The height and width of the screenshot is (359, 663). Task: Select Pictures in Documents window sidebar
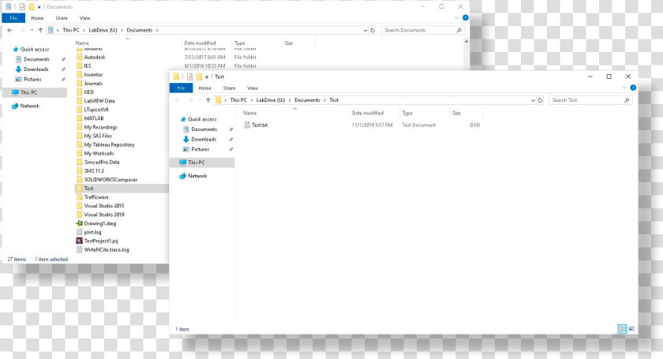[x=32, y=80]
